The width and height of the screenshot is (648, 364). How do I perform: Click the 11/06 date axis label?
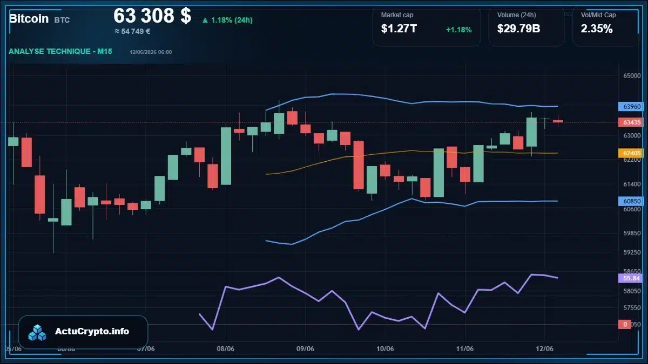click(x=465, y=349)
